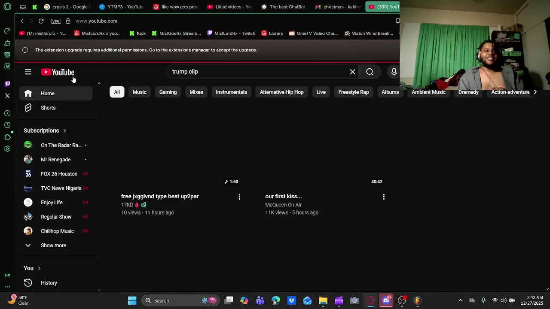The width and height of the screenshot is (550, 309).
Task: Reload the page
Action: 41,21
